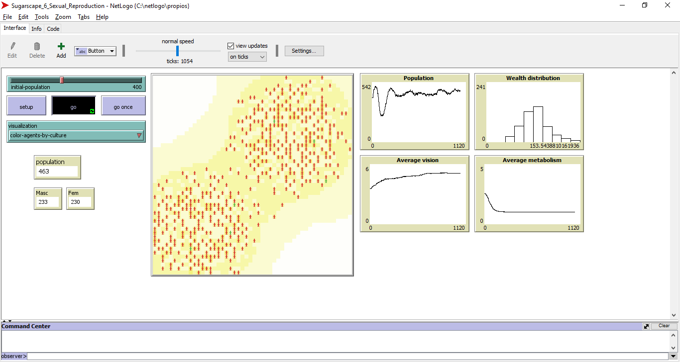Click the Edit pencil icon
Viewport: 680px width, 362px height.
(12, 46)
